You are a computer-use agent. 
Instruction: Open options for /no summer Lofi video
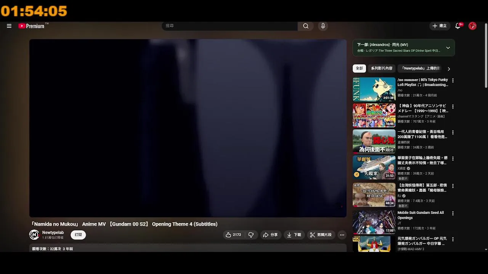(453, 81)
